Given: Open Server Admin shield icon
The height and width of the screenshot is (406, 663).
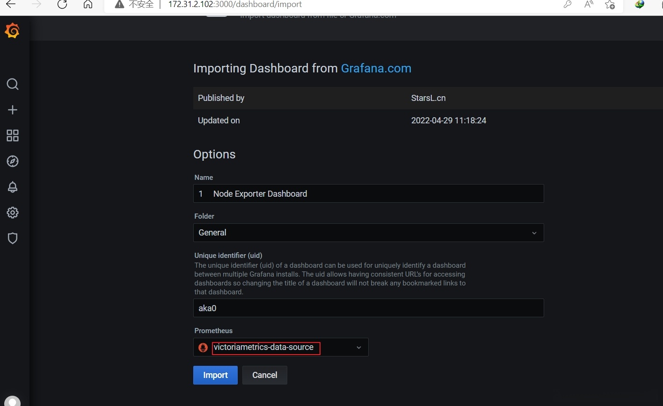Looking at the screenshot, I should 13,238.
